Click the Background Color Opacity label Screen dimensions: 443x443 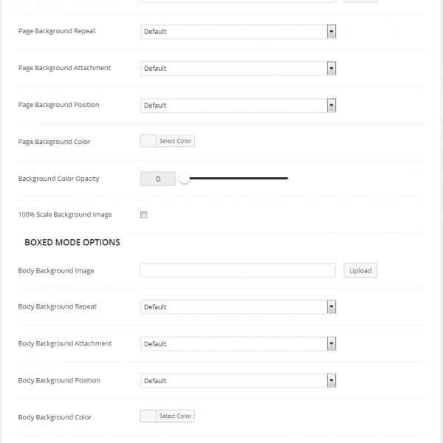pyautogui.click(x=58, y=179)
